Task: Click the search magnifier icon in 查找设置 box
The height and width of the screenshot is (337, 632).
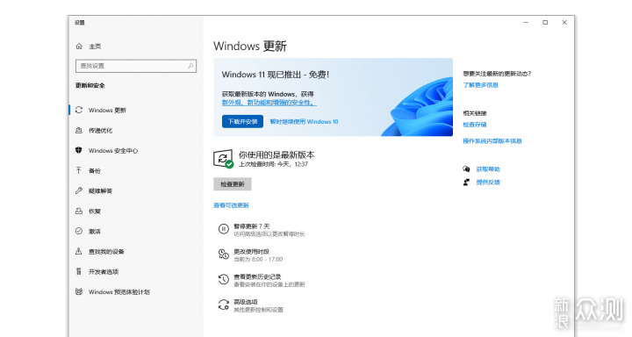Action: [190, 66]
